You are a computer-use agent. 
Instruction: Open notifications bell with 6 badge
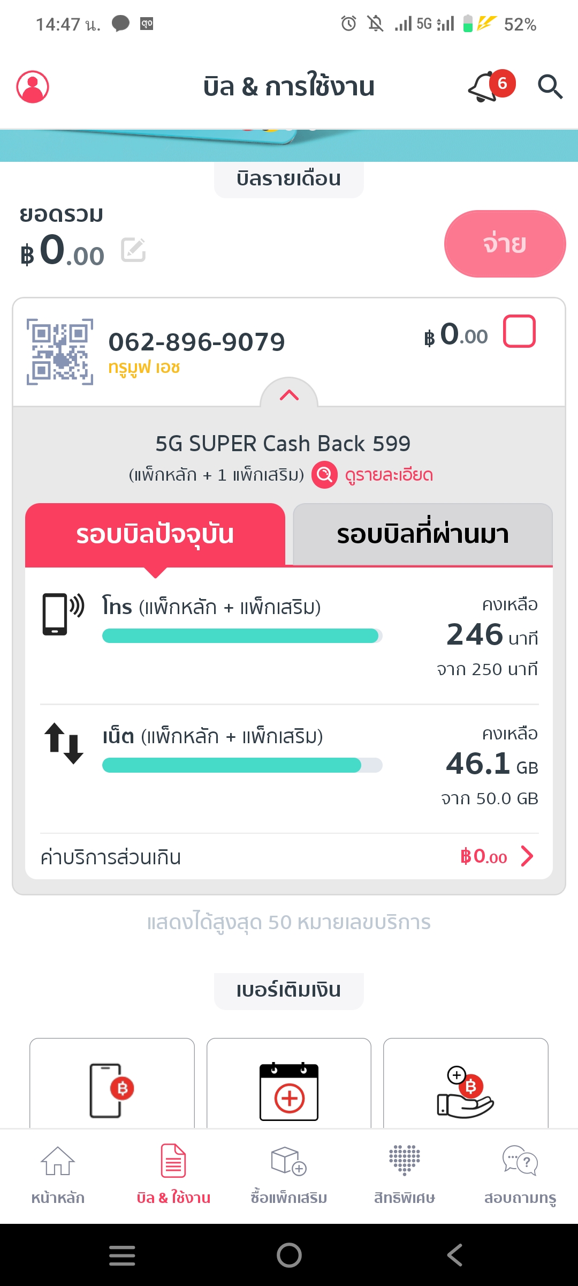(487, 87)
